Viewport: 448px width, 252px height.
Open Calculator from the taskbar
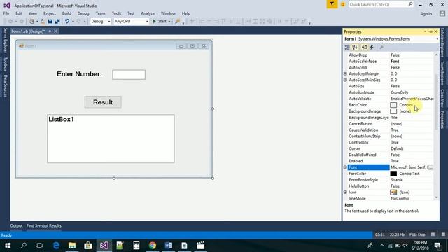tap(136, 246)
